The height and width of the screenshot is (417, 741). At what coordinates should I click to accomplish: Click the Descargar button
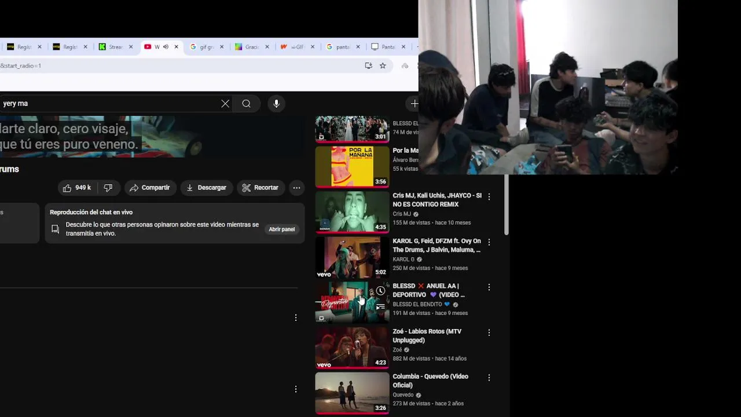point(207,188)
